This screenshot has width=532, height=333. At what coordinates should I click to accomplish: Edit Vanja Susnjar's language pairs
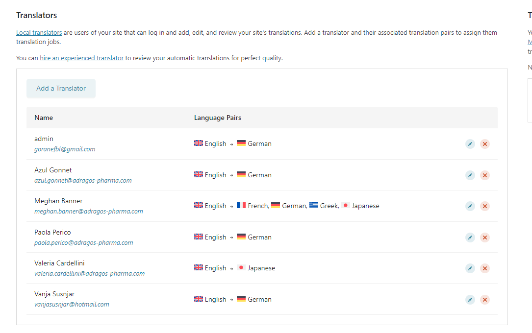[470, 299]
